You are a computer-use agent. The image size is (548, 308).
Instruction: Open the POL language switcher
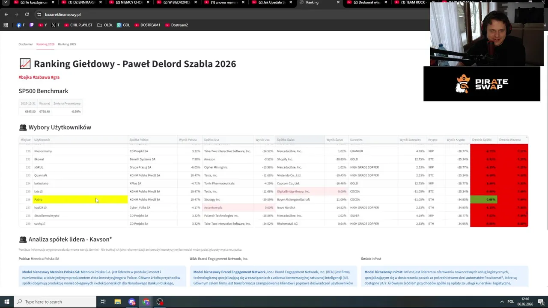coord(510,302)
